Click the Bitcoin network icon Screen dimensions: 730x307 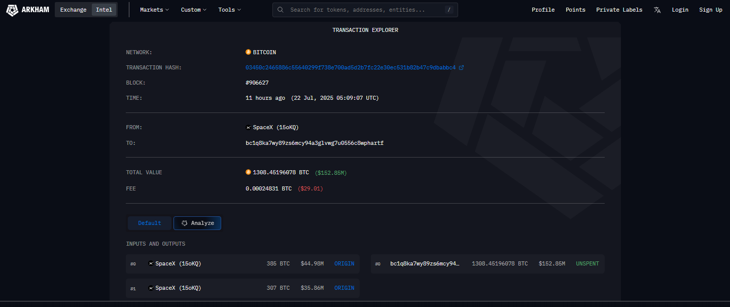pyautogui.click(x=248, y=52)
